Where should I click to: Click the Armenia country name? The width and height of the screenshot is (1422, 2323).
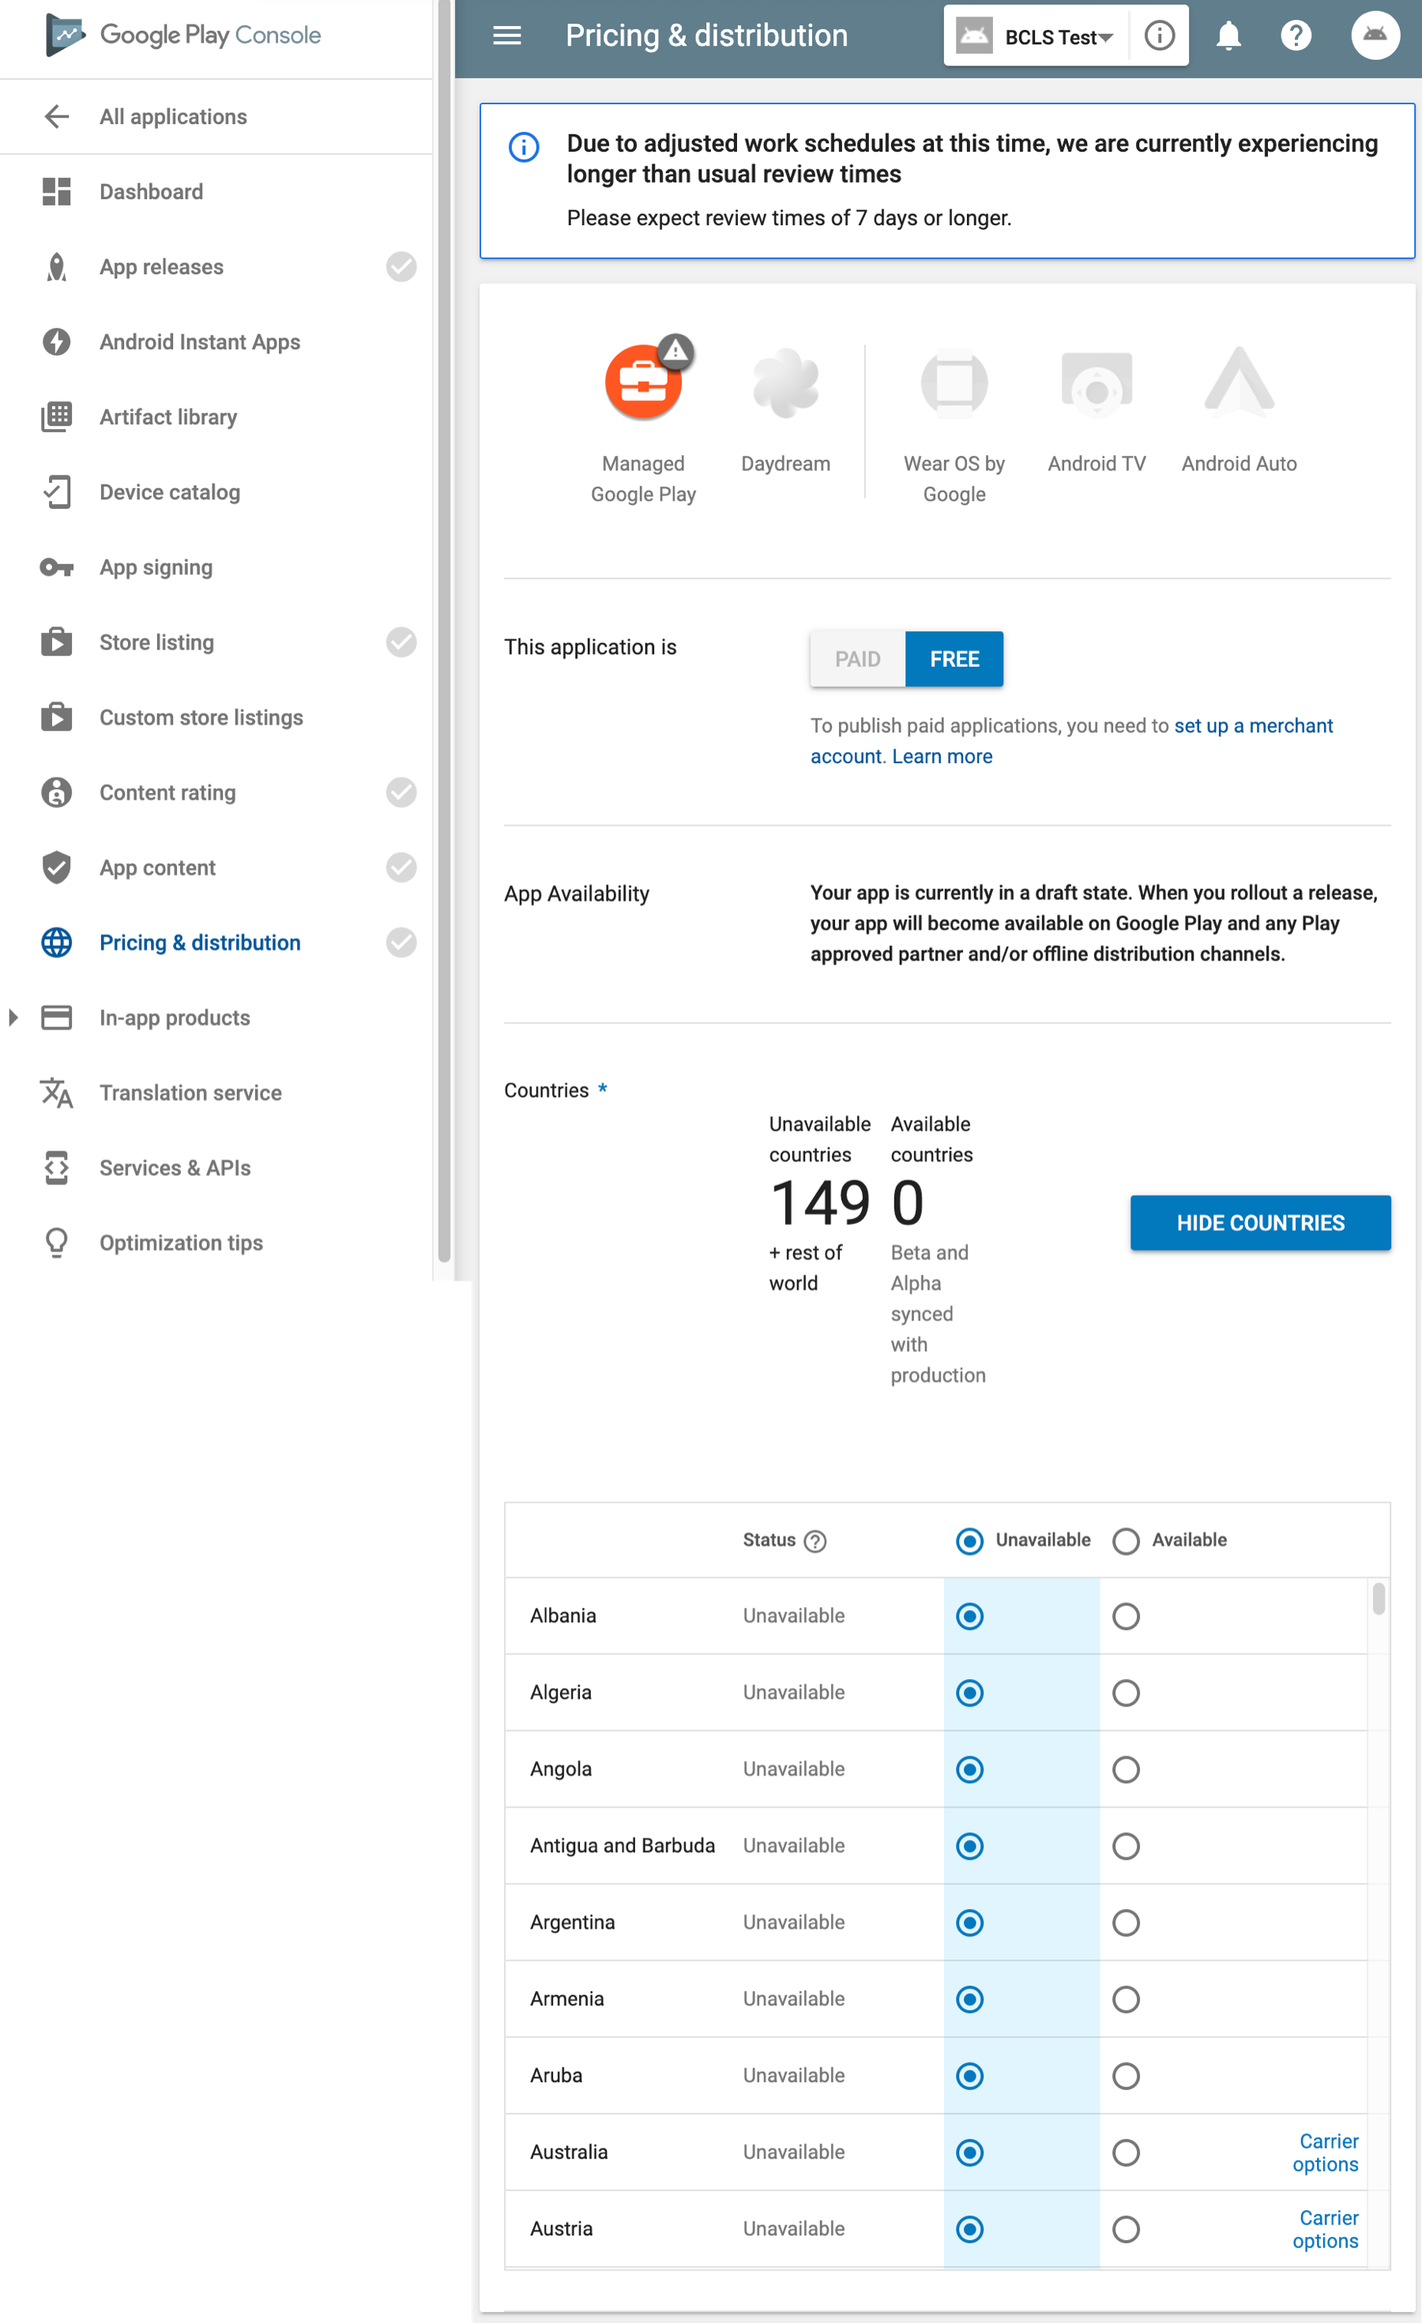pos(566,1999)
